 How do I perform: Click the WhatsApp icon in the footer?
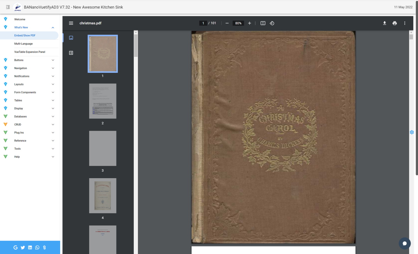pos(37,248)
